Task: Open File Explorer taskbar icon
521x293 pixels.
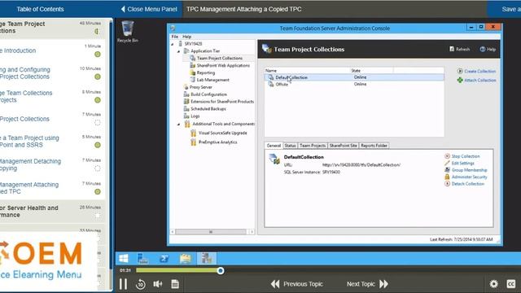Action: point(186,259)
